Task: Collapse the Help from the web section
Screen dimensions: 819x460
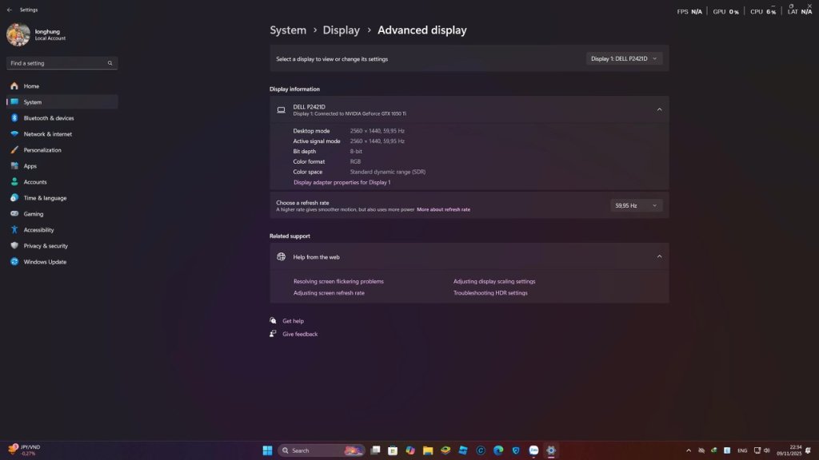Action: tap(659, 256)
